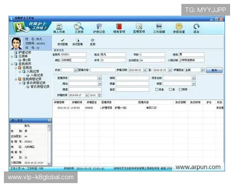Click the 用量 dosage input field
This screenshot has height=187, width=234.
pyautogui.click(x=133, y=84)
